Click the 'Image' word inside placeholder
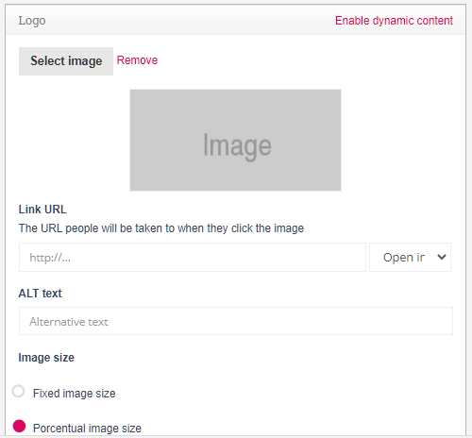Image resolution: width=472 pixels, height=438 pixels. coord(237,145)
